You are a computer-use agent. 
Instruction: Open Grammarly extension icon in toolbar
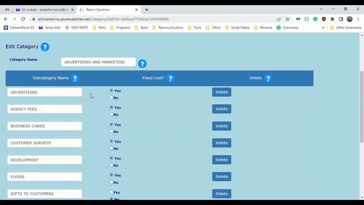click(315, 19)
